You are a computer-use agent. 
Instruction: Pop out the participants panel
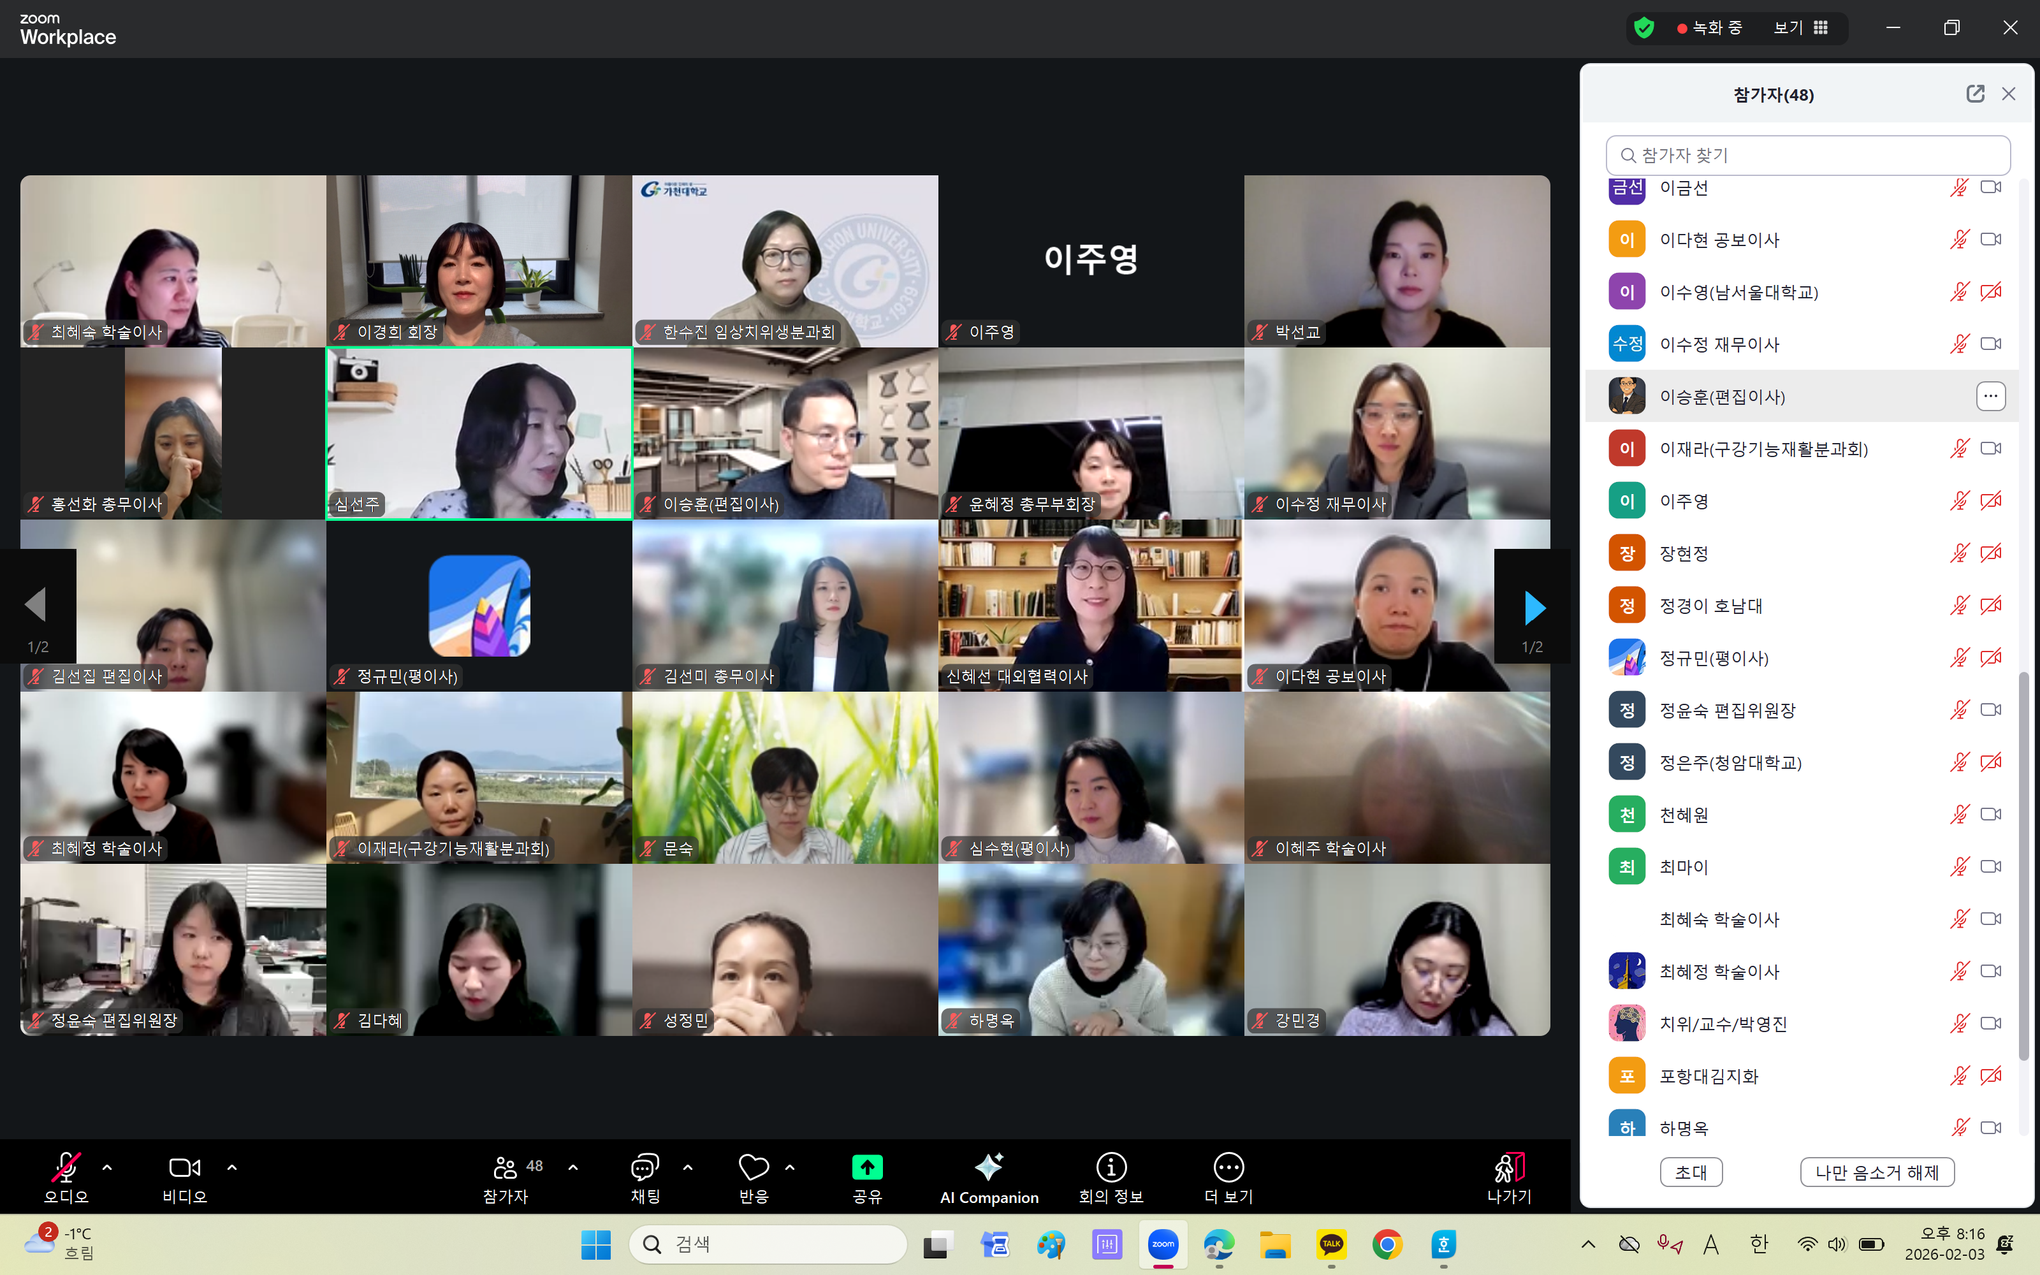1975,94
